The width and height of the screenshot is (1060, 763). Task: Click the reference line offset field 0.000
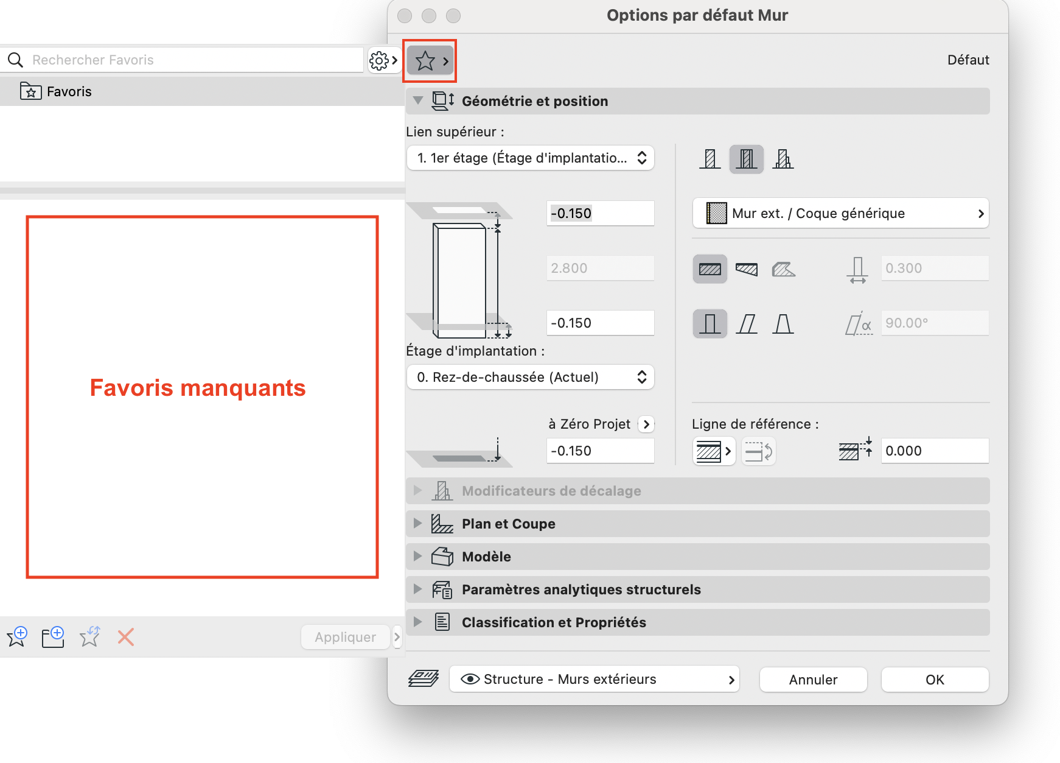[935, 451]
